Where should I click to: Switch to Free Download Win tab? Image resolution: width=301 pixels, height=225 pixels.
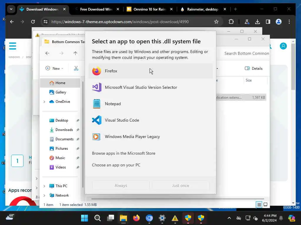tap(96, 9)
